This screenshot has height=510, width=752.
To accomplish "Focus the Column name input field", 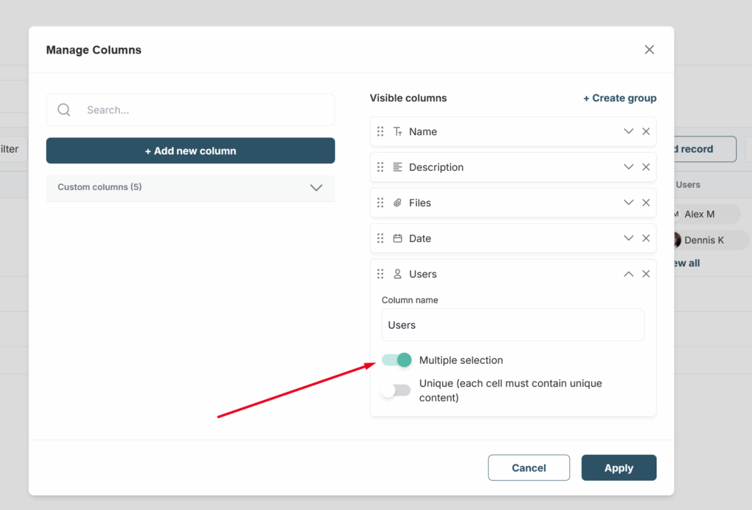I will 513,325.
